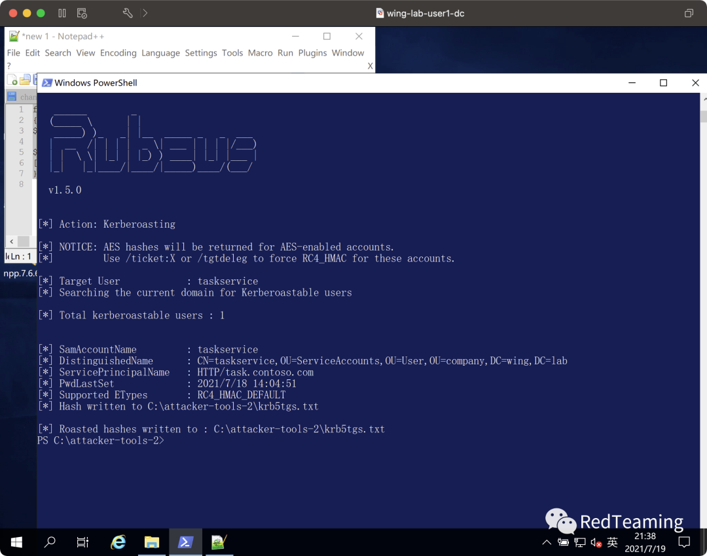Open the Notepad++ View menu
This screenshot has height=556, width=707.
(x=86, y=53)
